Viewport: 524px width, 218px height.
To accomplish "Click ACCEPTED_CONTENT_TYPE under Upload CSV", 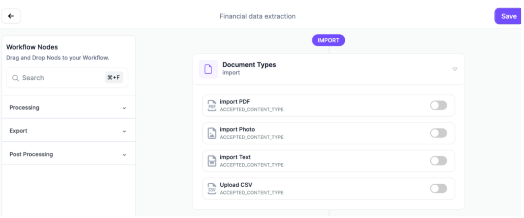I will (251, 192).
